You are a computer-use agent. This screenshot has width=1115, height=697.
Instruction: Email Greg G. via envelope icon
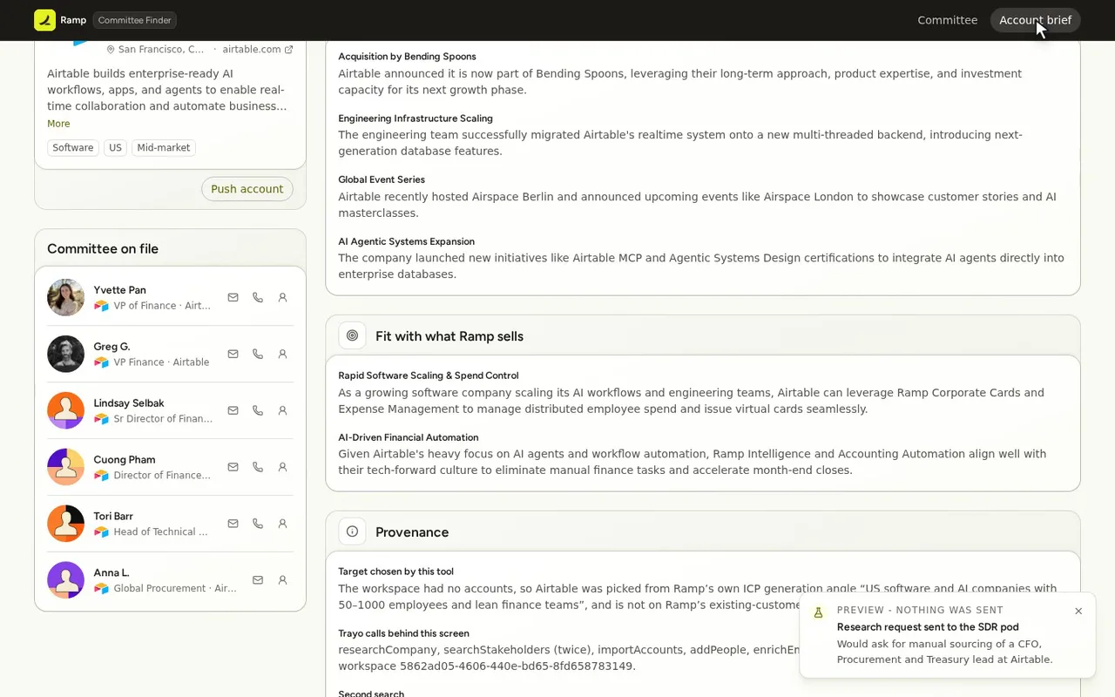233,354
